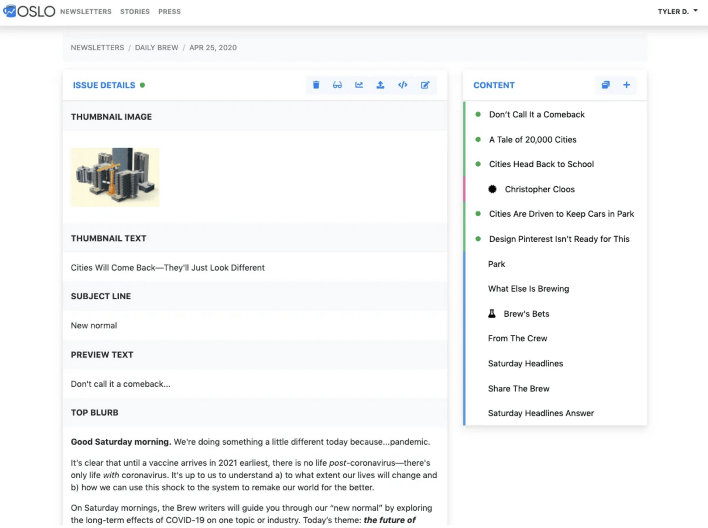Click green dot beside Cities Head Back to School
708x528 pixels.
tap(478, 164)
